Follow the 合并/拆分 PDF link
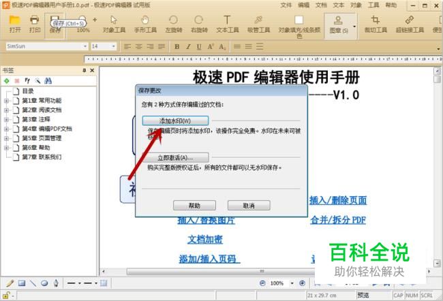The height and width of the screenshot is (301, 443). click(338, 220)
